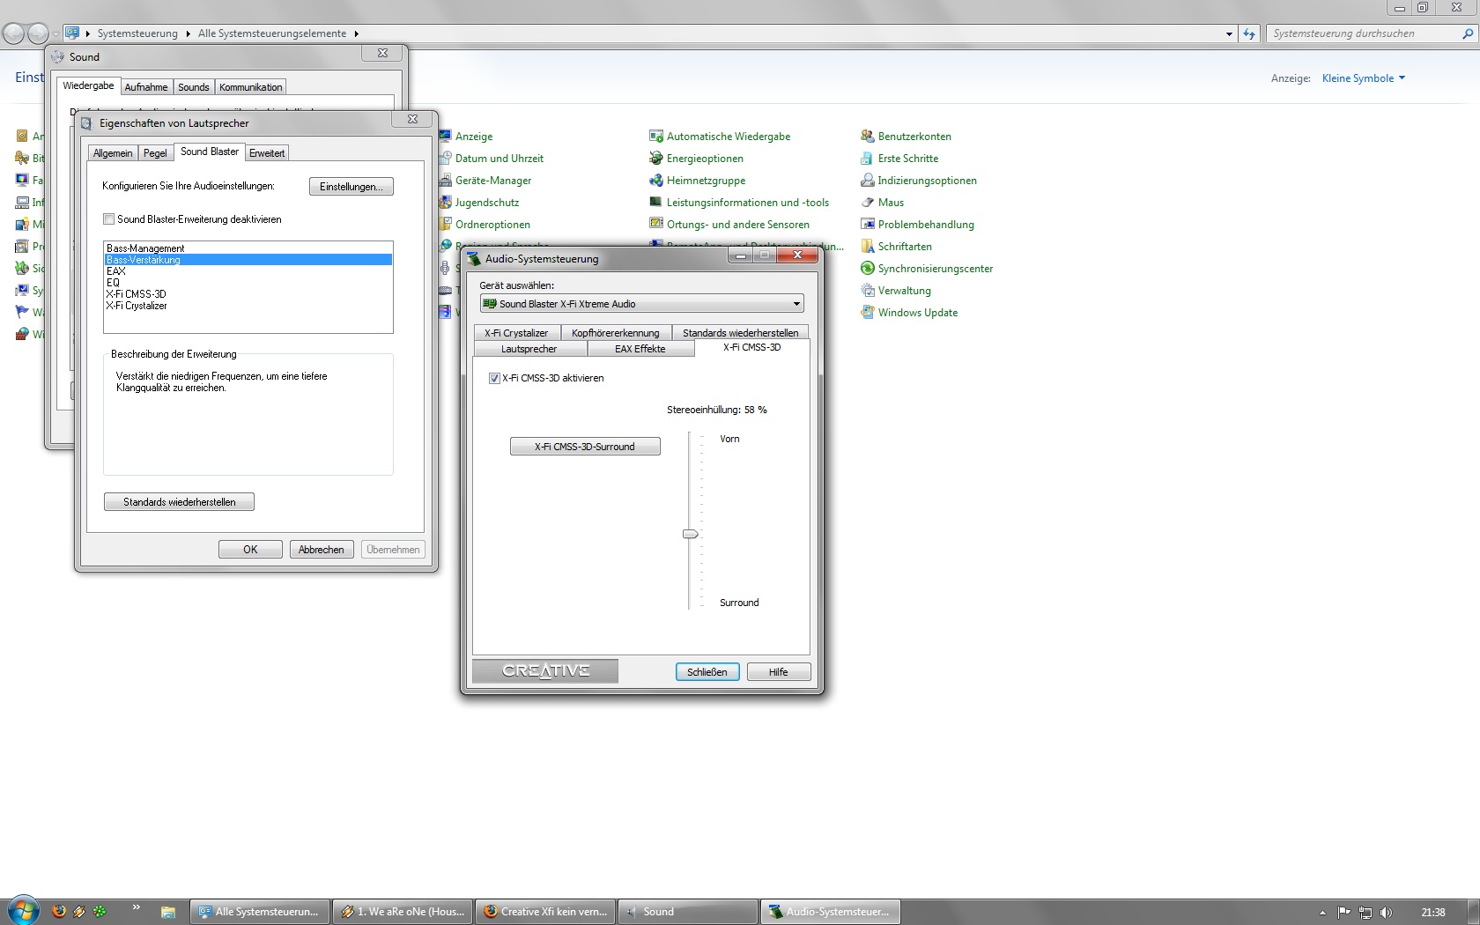
Task: Click OK in Lautsprecher properties
Action: (x=250, y=550)
